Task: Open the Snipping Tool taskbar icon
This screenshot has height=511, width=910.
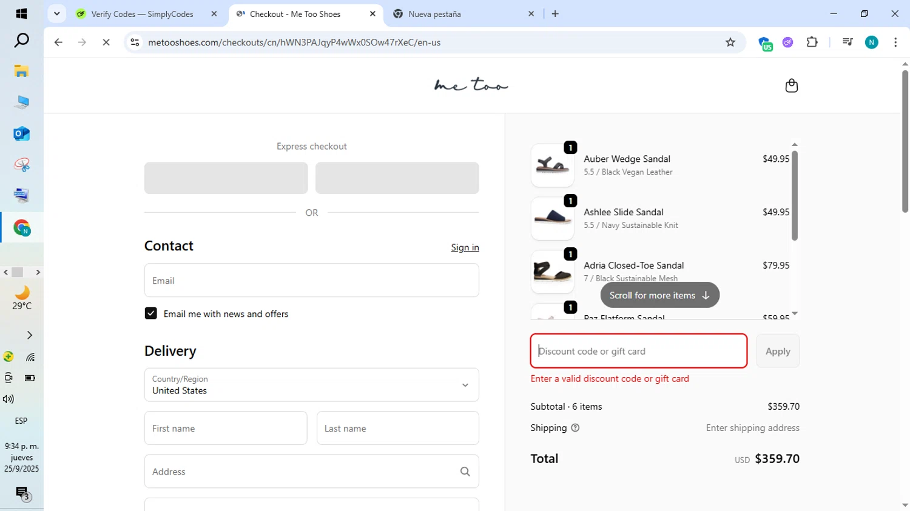Action: pyautogui.click(x=22, y=165)
